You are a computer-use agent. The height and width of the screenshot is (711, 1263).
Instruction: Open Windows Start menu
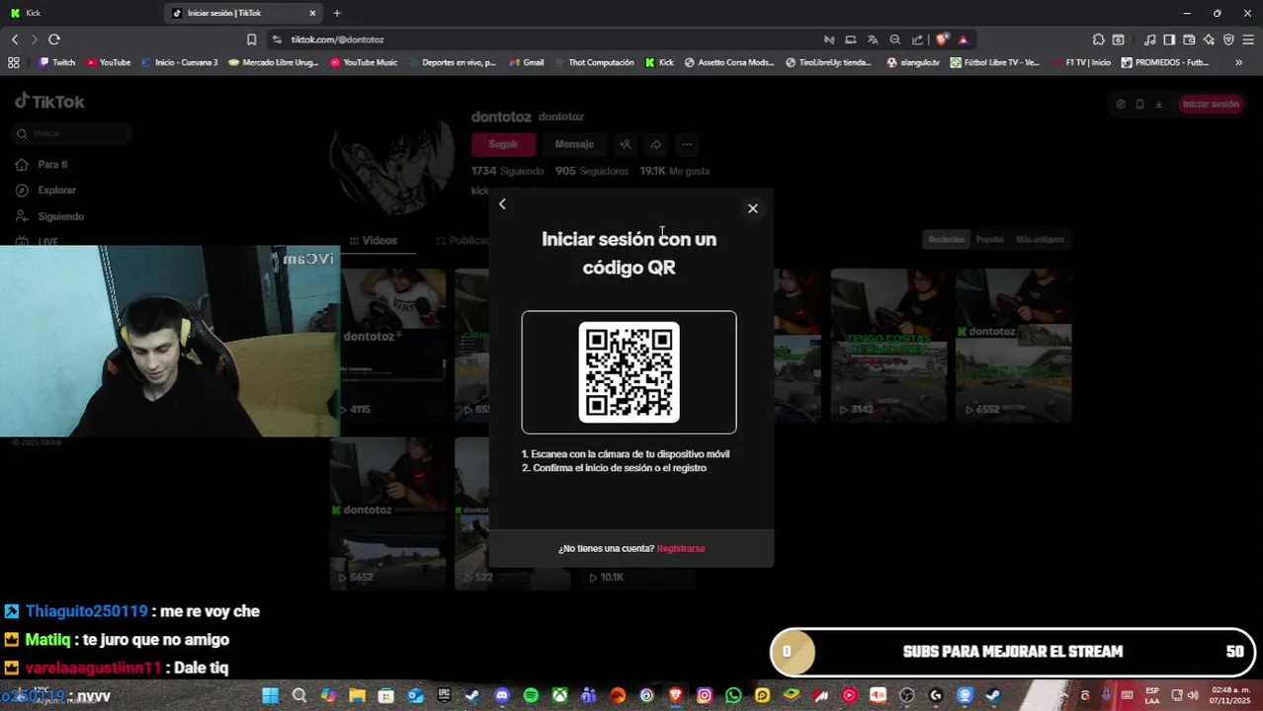(x=270, y=696)
